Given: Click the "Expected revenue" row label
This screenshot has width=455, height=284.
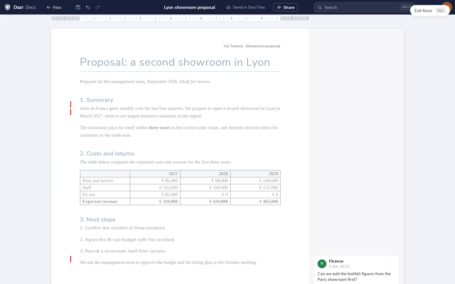Looking at the screenshot, I should coord(100,201).
